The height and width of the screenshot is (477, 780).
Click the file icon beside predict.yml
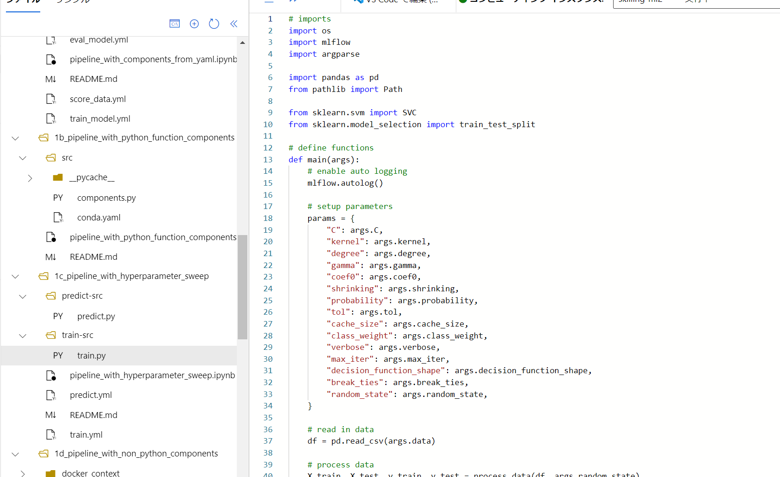(x=51, y=395)
